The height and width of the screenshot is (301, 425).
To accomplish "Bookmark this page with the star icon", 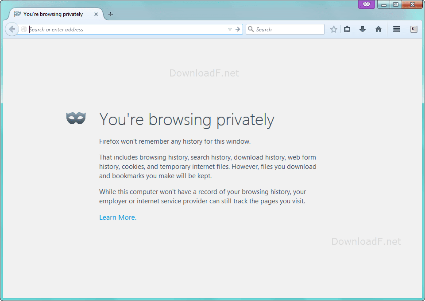I will point(334,29).
